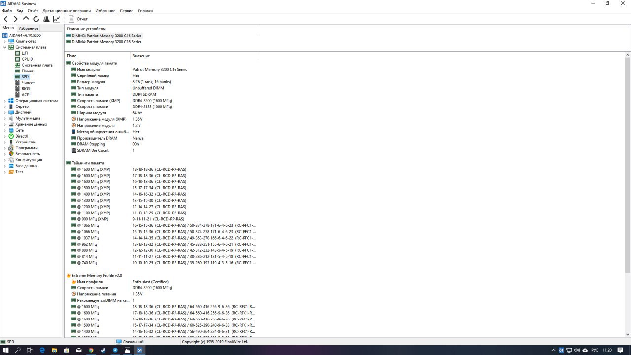
Task: Switch to the Меню sidebar tab
Action: [8, 28]
